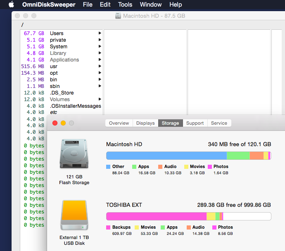Expand the Volumes folder arrow
The width and height of the screenshot is (285, 251).
coord(100,99)
